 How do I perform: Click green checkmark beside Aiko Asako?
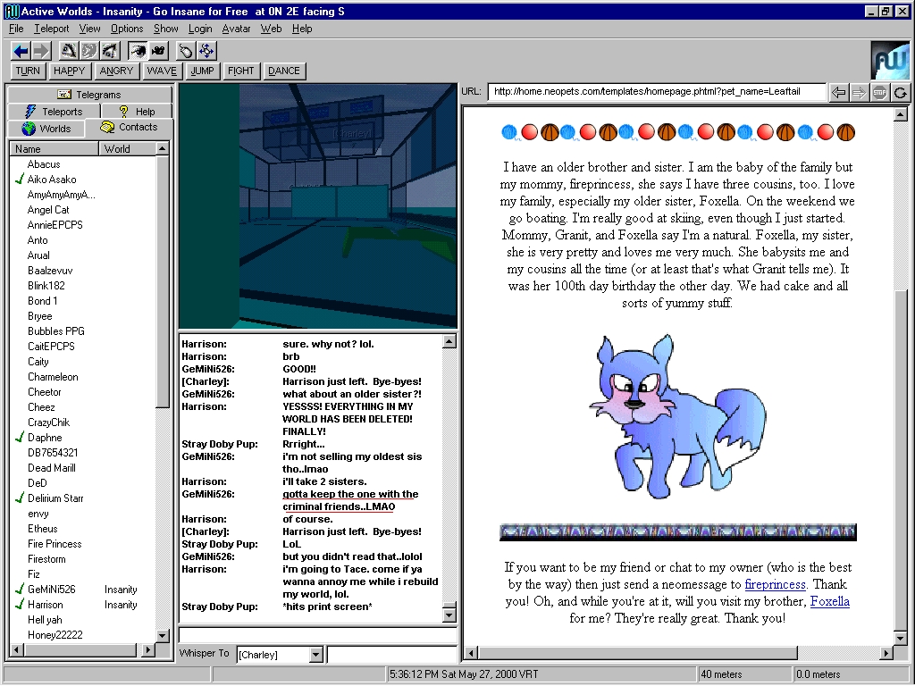point(20,179)
